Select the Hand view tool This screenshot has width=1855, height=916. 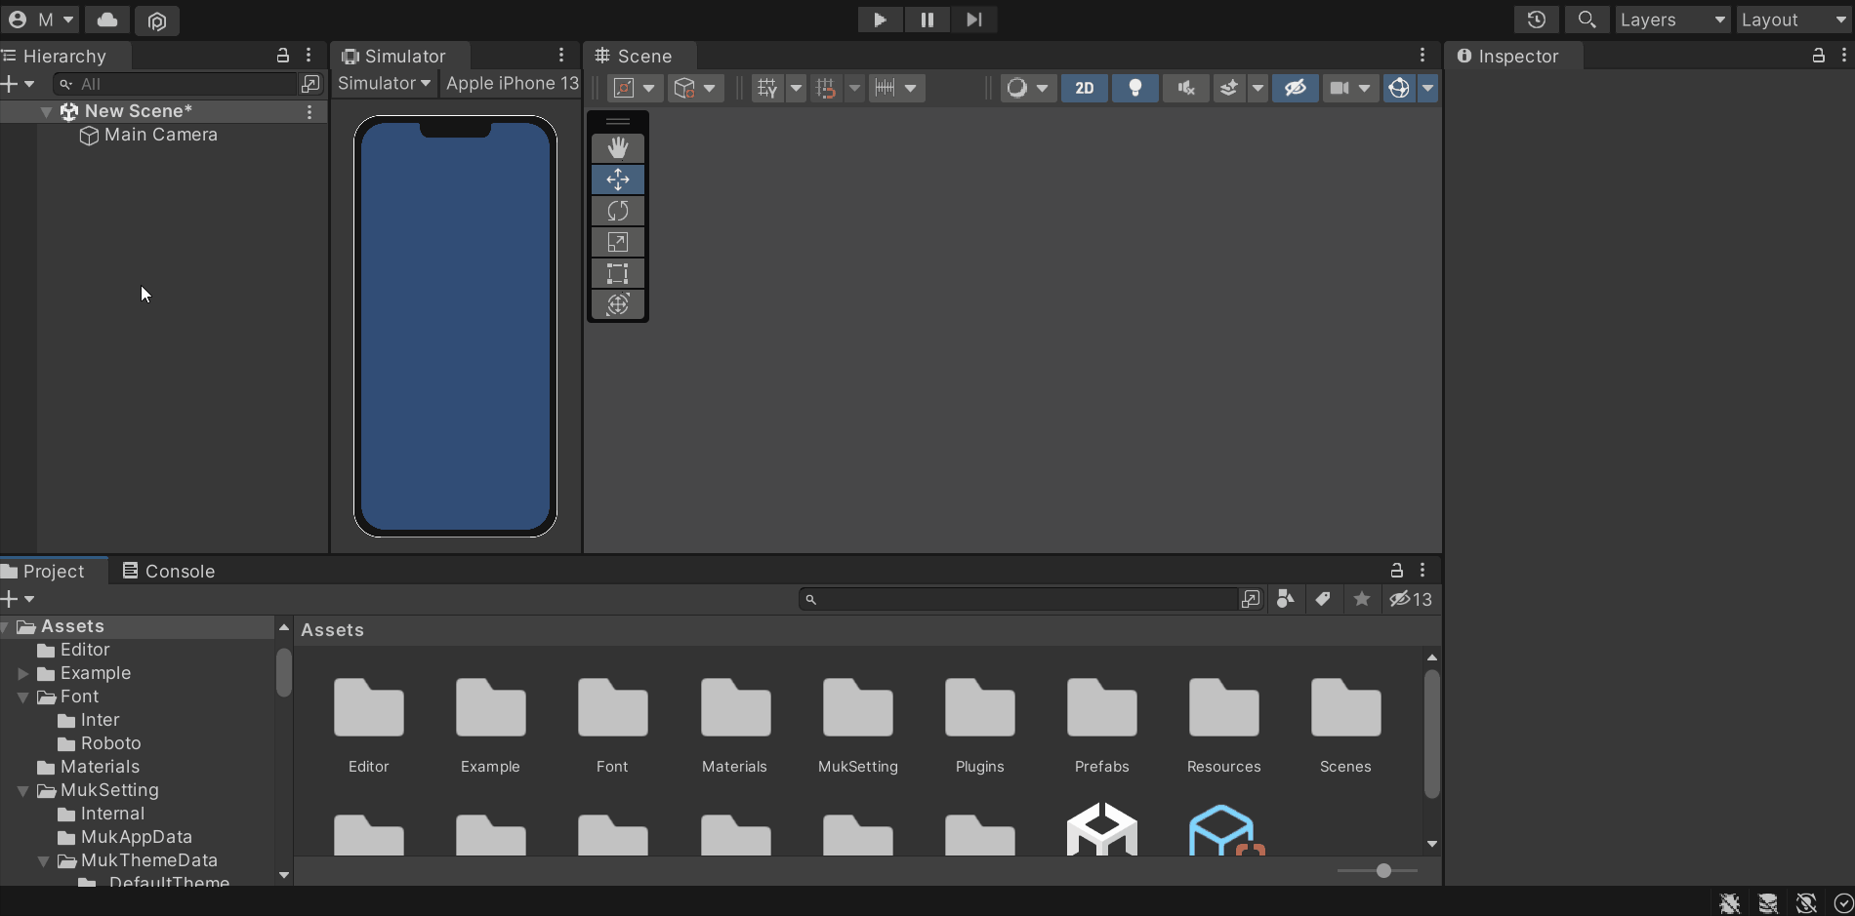point(618,148)
